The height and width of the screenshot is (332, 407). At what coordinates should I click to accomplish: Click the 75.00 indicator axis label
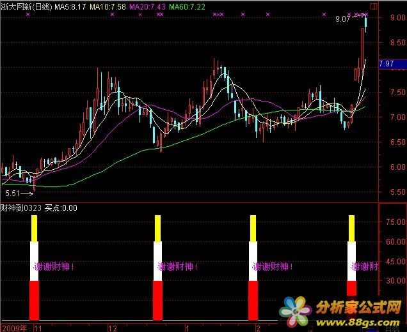396,222
